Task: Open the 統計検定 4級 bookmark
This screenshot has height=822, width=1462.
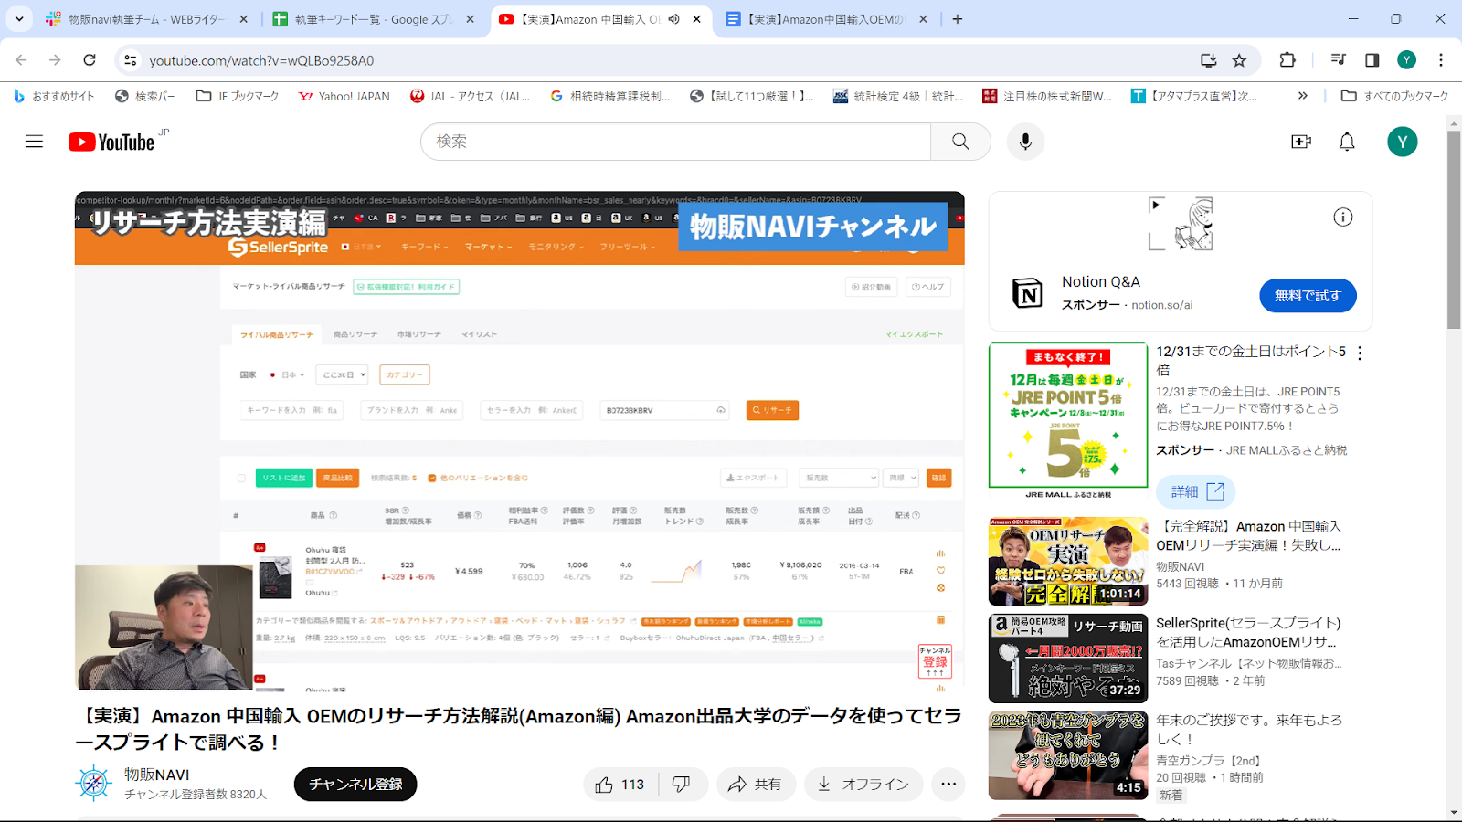Action: (898, 96)
